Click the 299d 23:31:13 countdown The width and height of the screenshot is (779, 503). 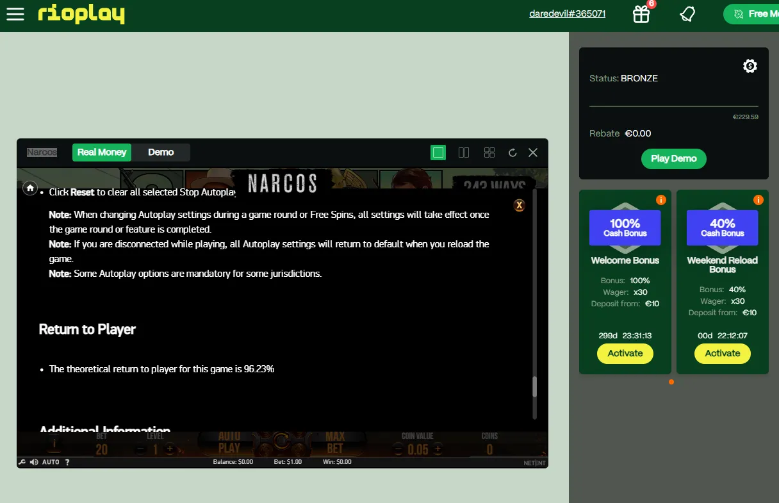(x=625, y=335)
